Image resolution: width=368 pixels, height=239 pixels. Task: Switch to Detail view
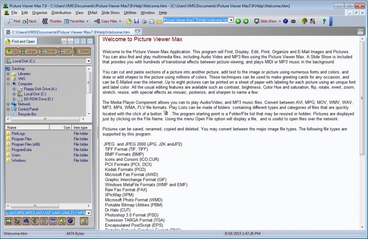(82, 51)
